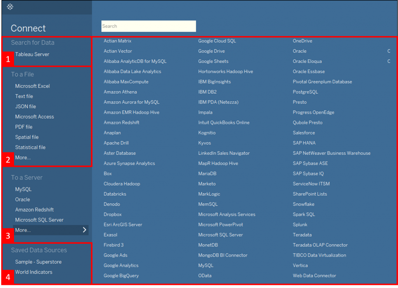
Task: Choose OData connector
Action: coord(205,276)
